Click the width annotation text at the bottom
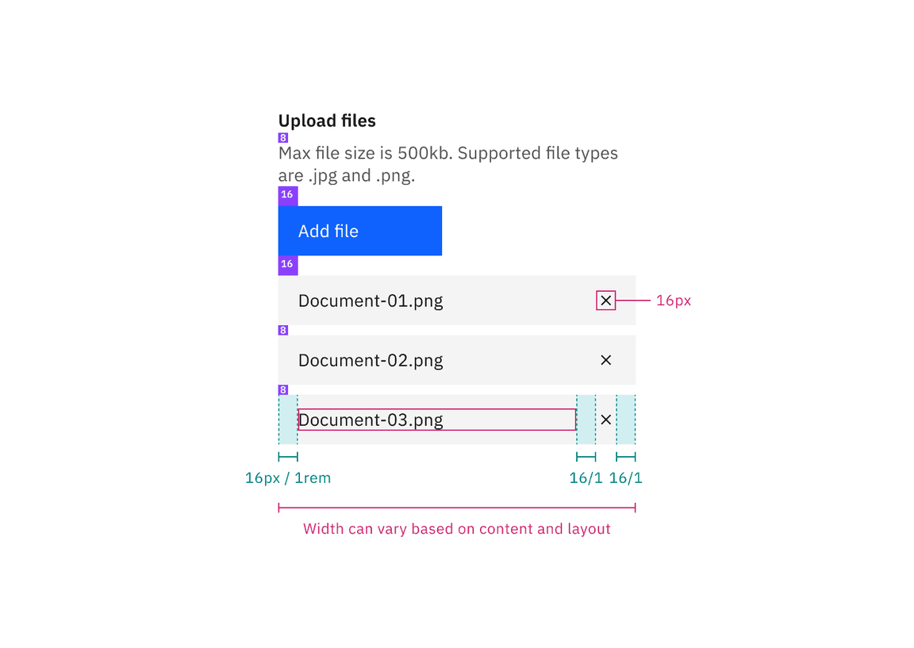The height and width of the screenshot is (648, 914). click(457, 528)
